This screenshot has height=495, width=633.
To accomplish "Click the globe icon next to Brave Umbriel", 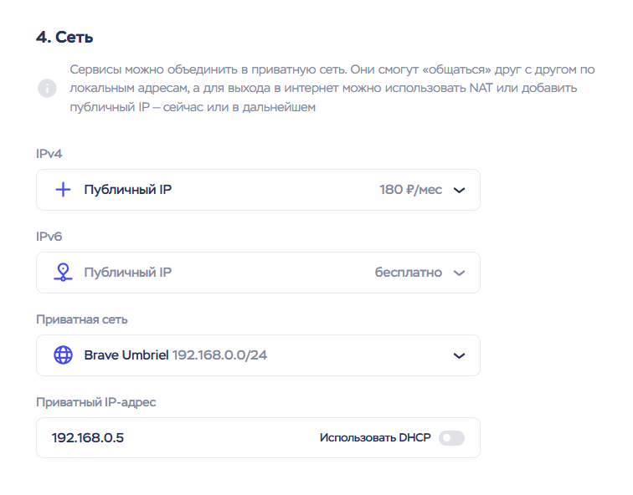I will (x=63, y=355).
